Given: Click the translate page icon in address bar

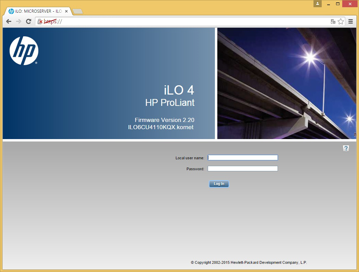Looking at the screenshot, I should pos(333,22).
